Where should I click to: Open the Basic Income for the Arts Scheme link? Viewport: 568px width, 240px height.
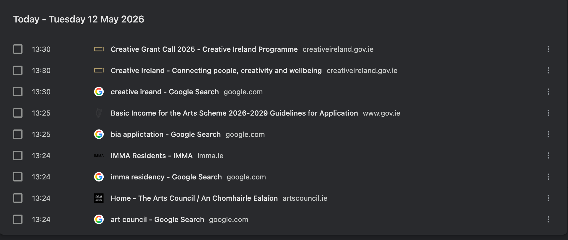(x=234, y=113)
